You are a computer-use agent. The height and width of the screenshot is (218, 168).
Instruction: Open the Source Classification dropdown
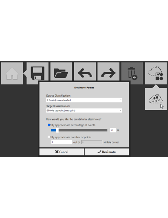point(84,100)
